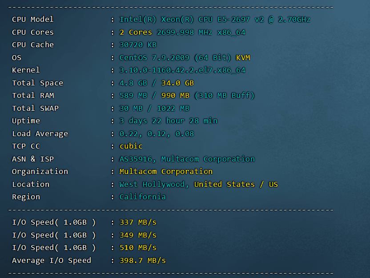Click the Total Space label
This screenshot has height=278, width=370.
click(x=37, y=83)
